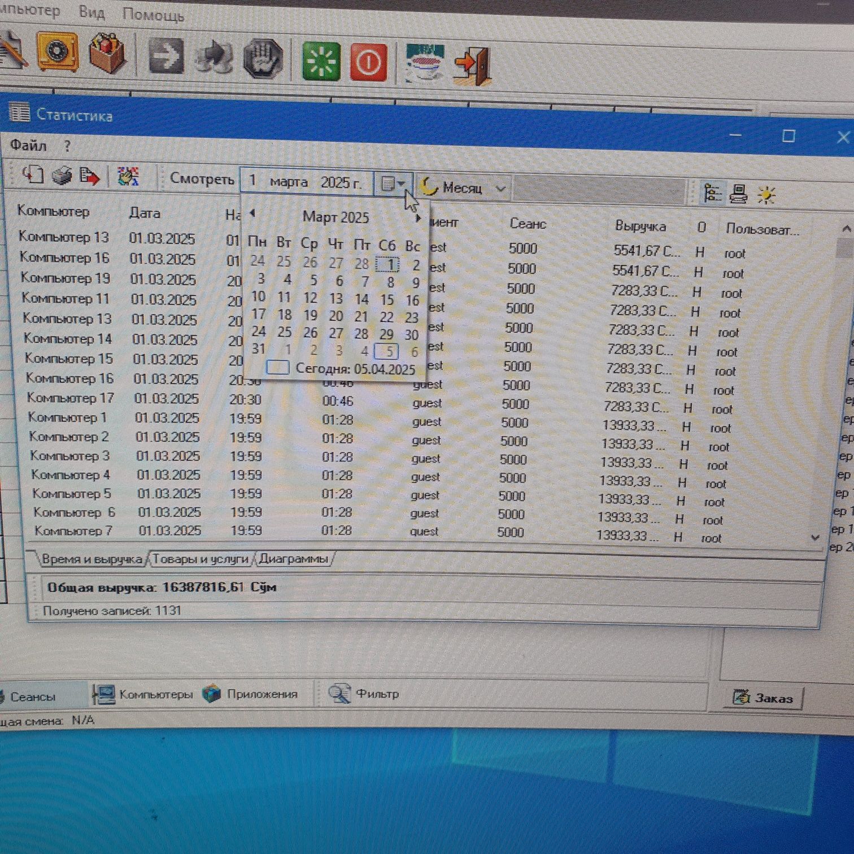This screenshot has height=854, width=854.
Task: Click the tree-view icon right of Месяц
Action: 712,193
